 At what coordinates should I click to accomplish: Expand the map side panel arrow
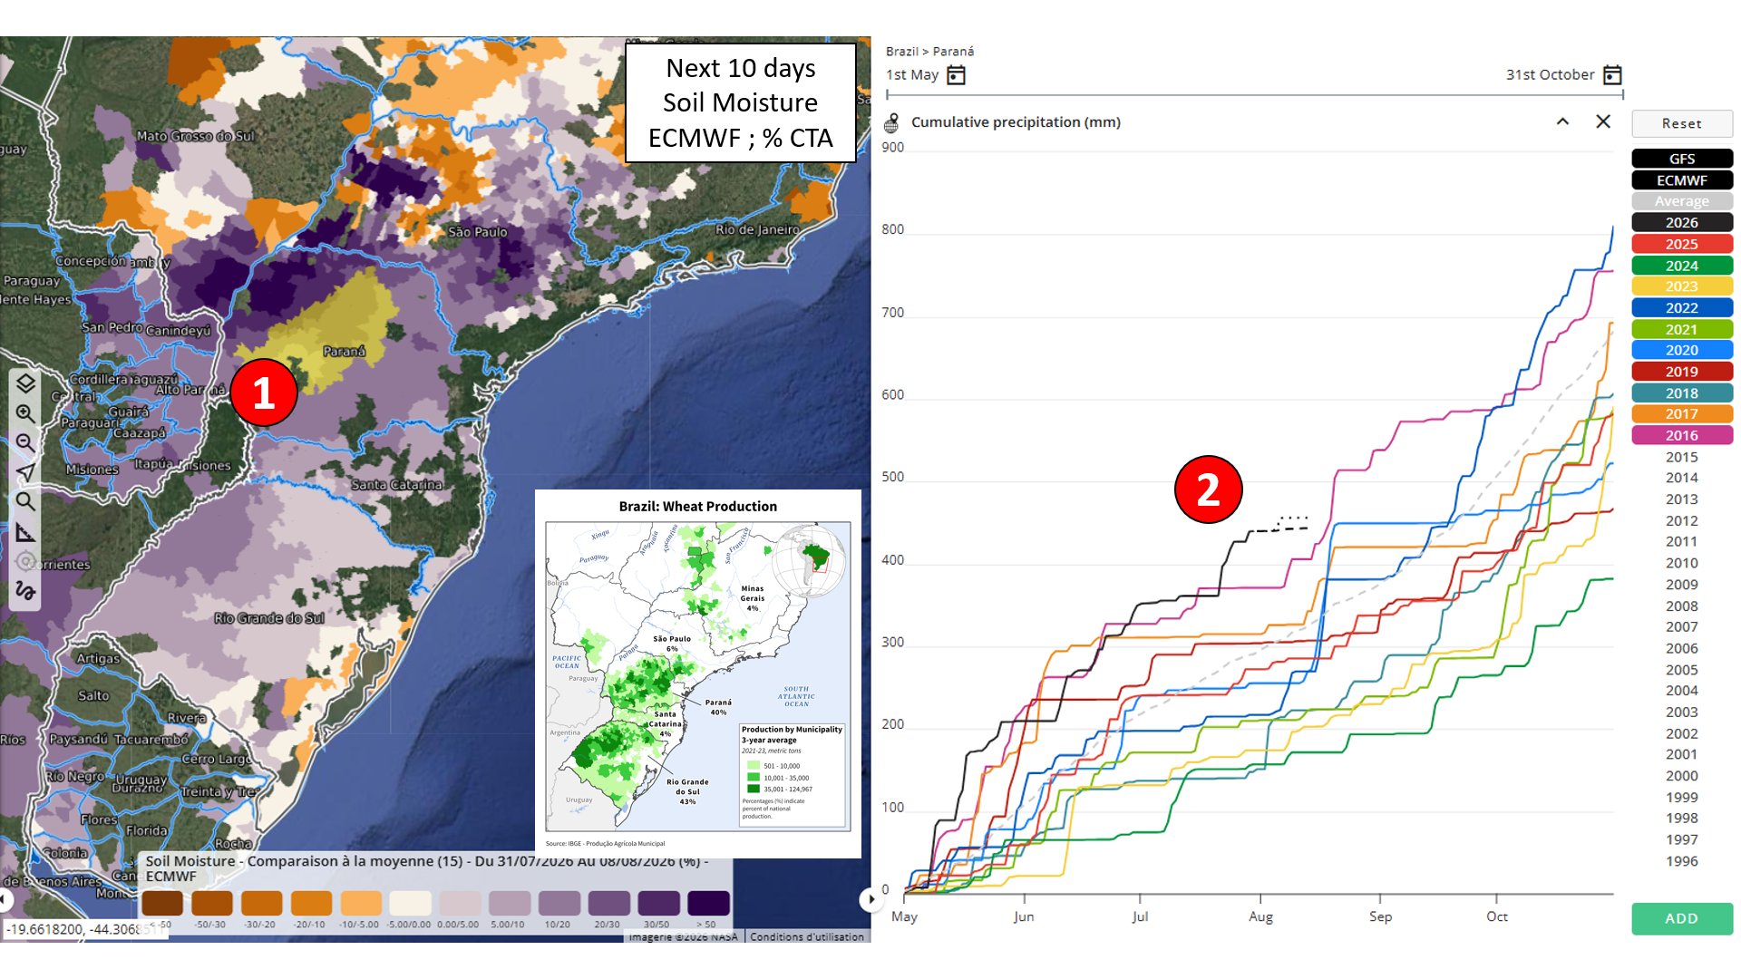click(x=870, y=899)
